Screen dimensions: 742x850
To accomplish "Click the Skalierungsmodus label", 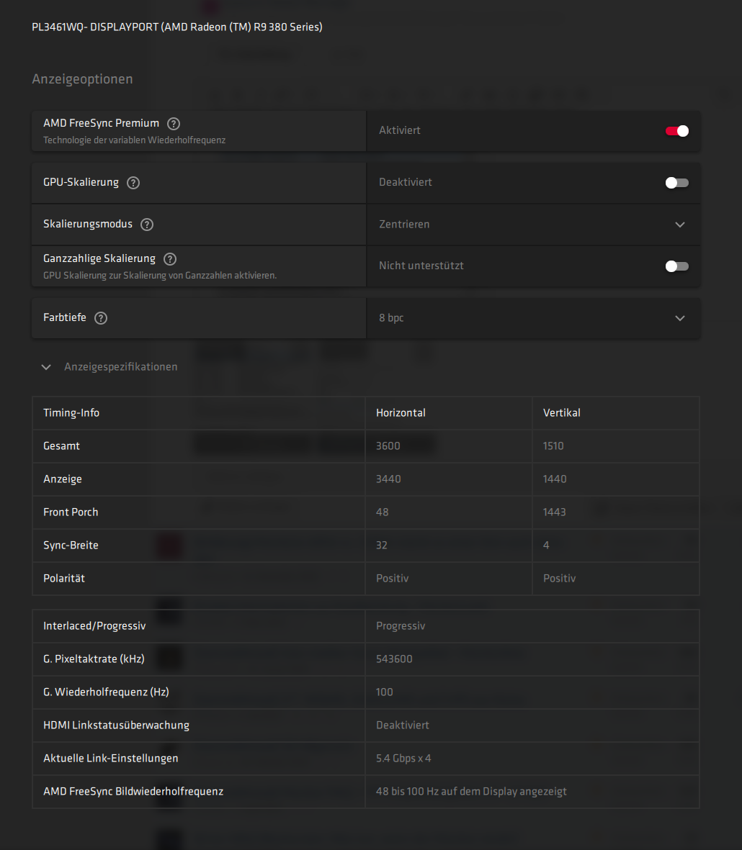I will point(88,224).
